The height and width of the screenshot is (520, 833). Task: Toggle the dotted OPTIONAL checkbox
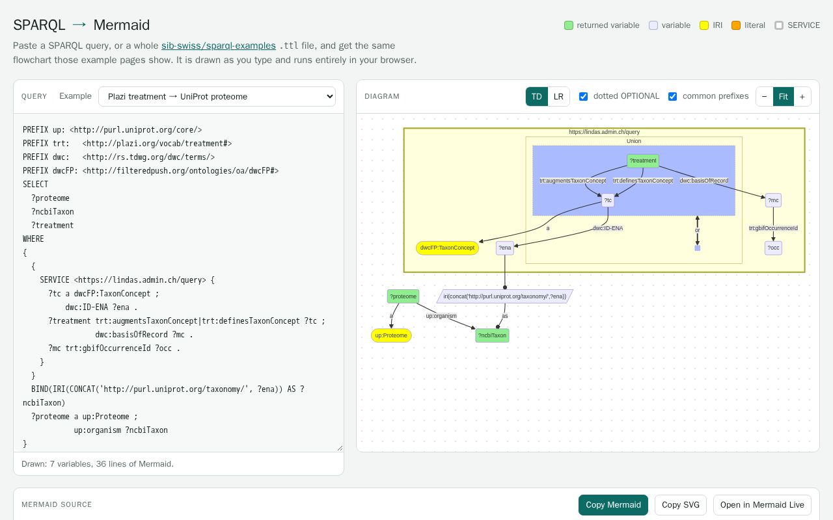tap(584, 96)
